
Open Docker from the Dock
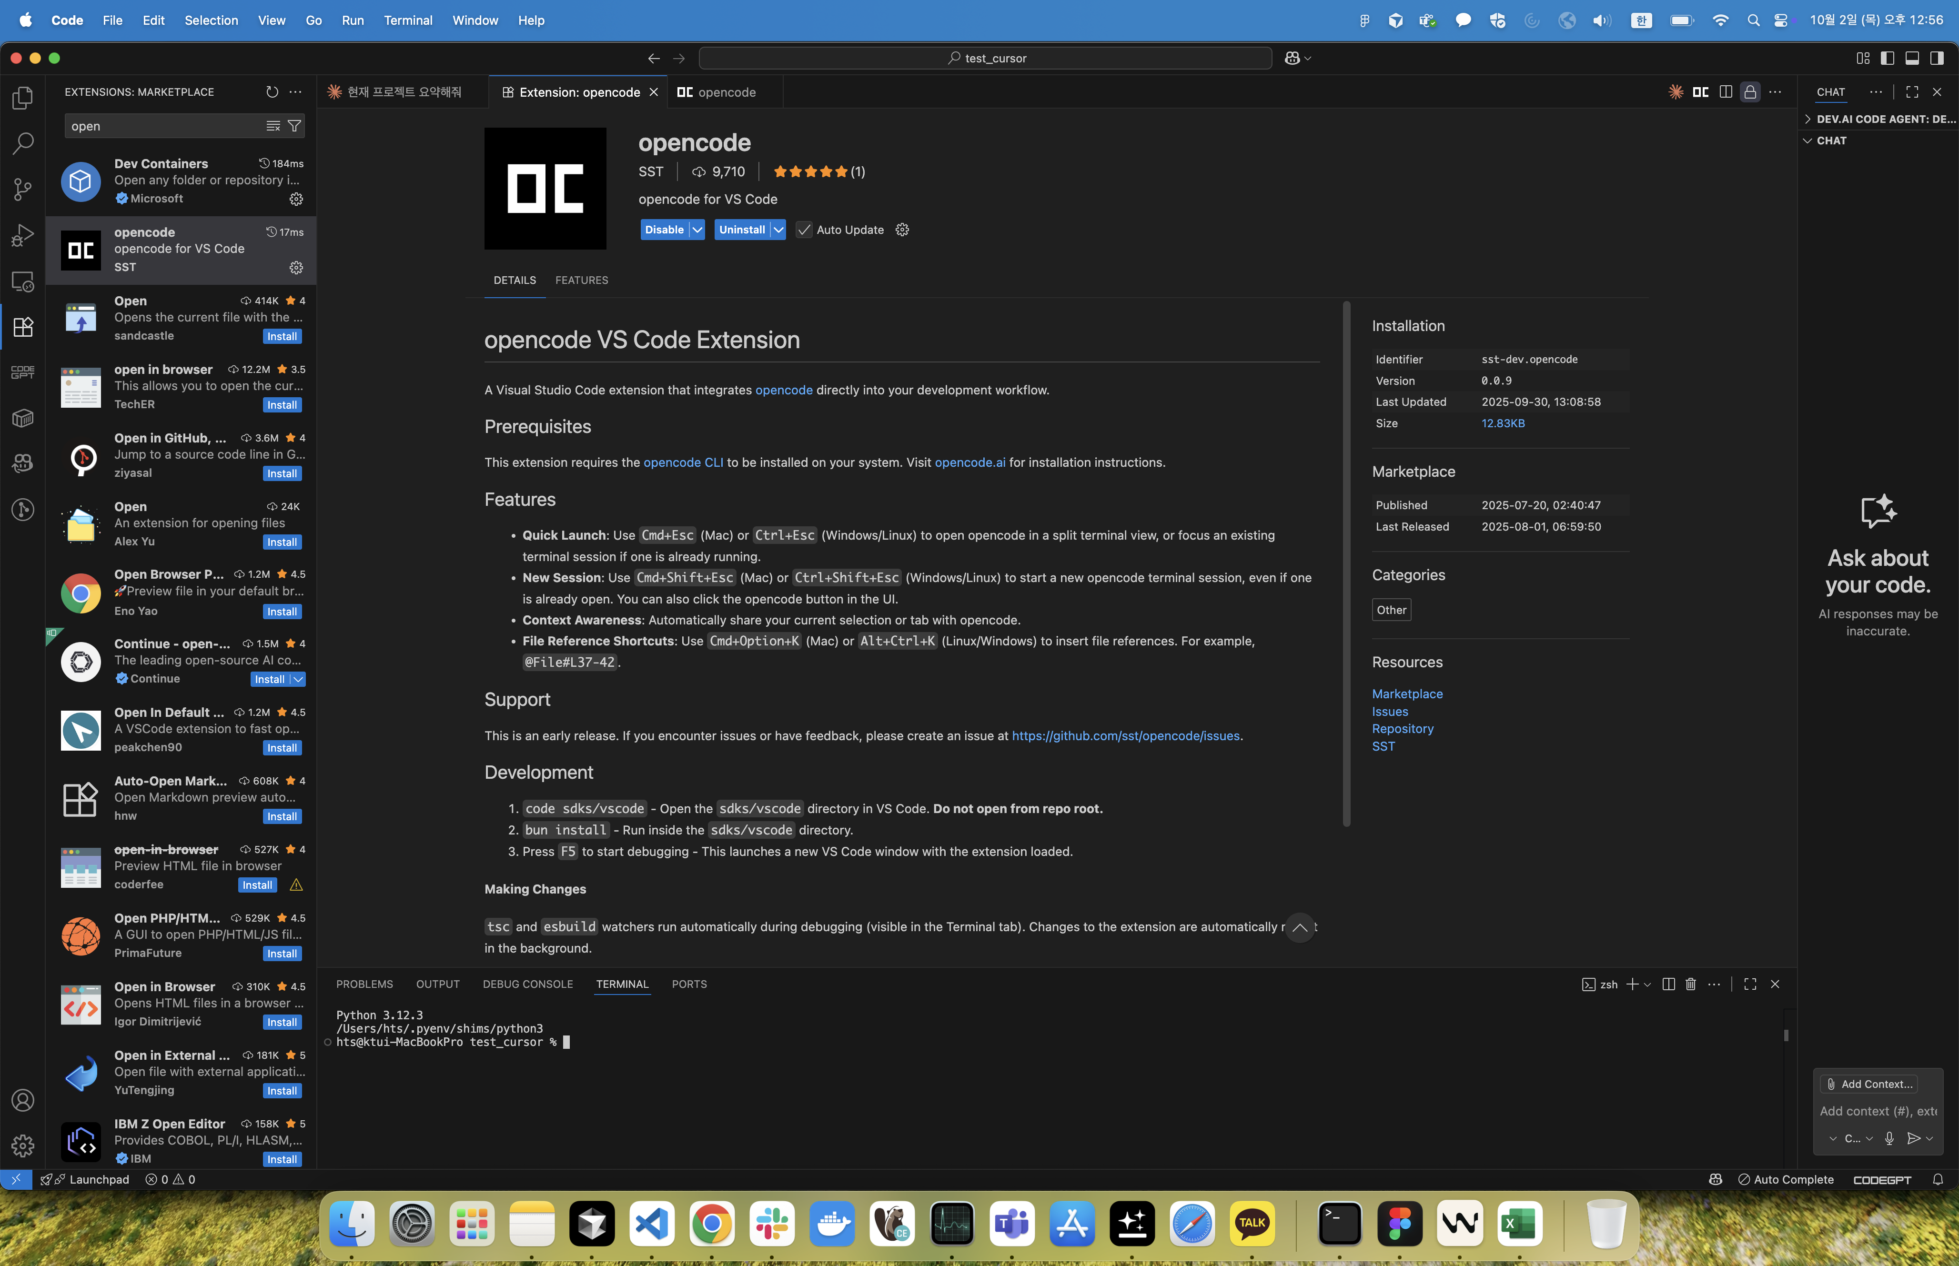tap(832, 1224)
